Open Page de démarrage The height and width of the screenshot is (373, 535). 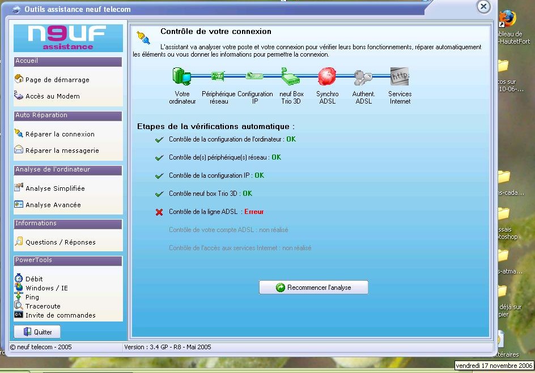click(x=57, y=80)
